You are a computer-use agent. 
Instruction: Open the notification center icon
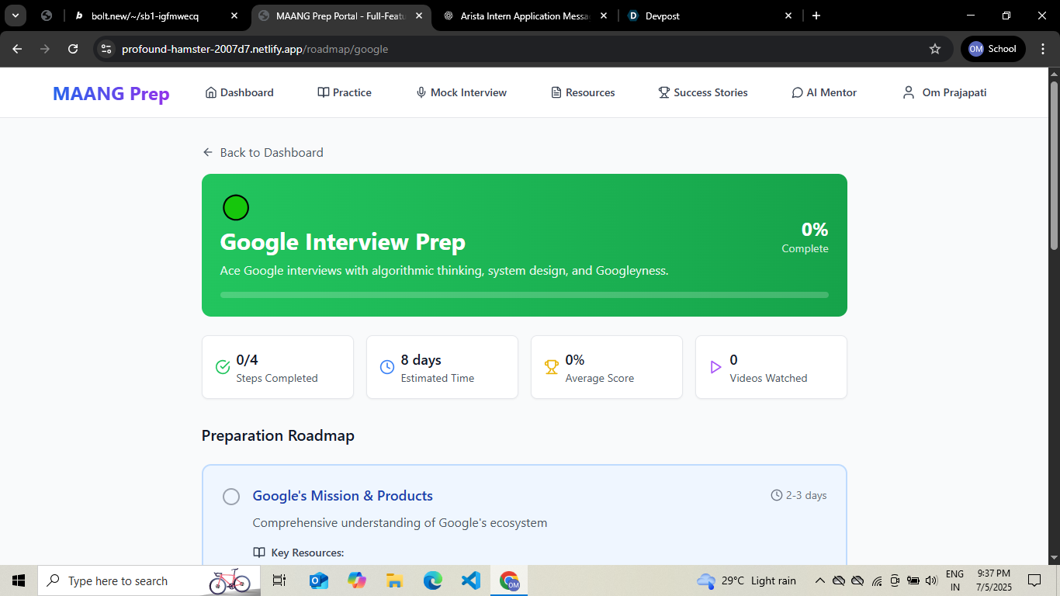click(x=1034, y=580)
